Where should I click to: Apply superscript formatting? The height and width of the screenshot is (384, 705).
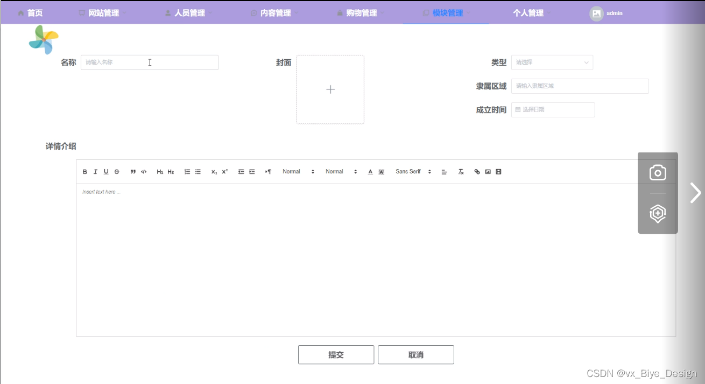coord(225,172)
